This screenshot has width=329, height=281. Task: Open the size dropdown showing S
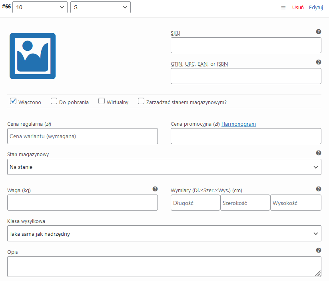point(100,7)
